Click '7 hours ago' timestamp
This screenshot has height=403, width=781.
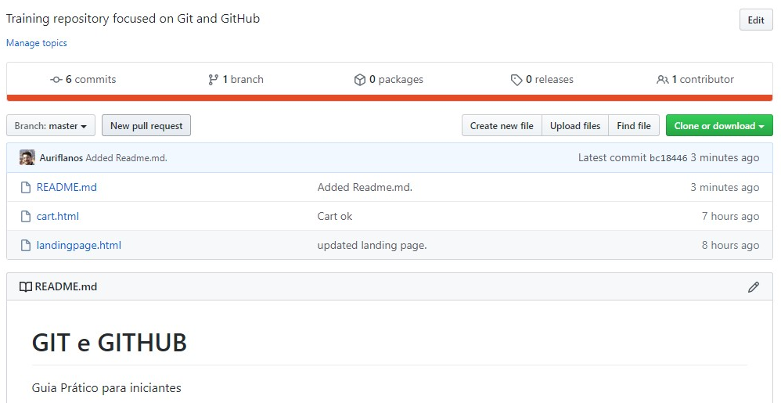(731, 216)
